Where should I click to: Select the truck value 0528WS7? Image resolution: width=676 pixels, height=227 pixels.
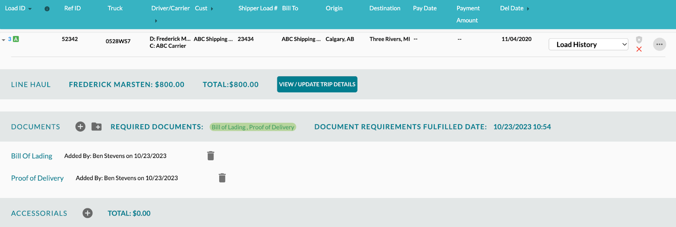pyautogui.click(x=118, y=41)
